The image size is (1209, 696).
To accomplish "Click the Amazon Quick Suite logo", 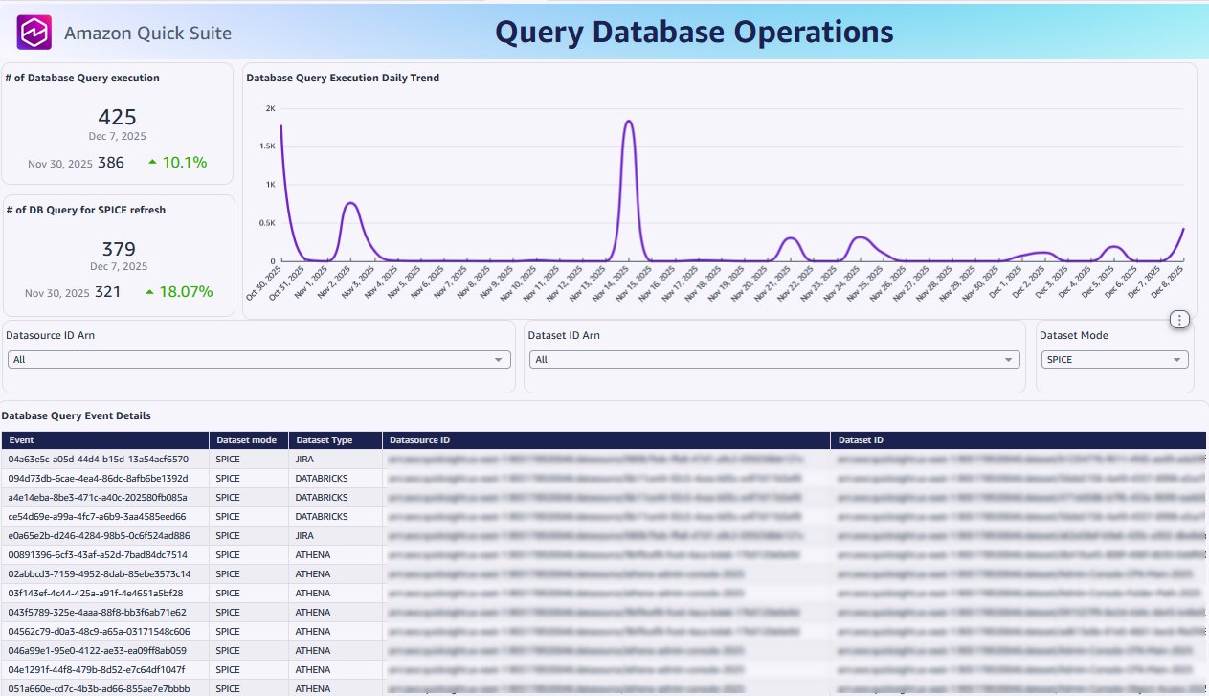I will 33,32.
